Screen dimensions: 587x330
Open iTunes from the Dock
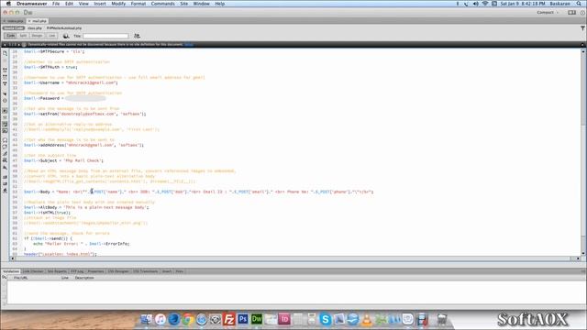[x=161, y=319]
